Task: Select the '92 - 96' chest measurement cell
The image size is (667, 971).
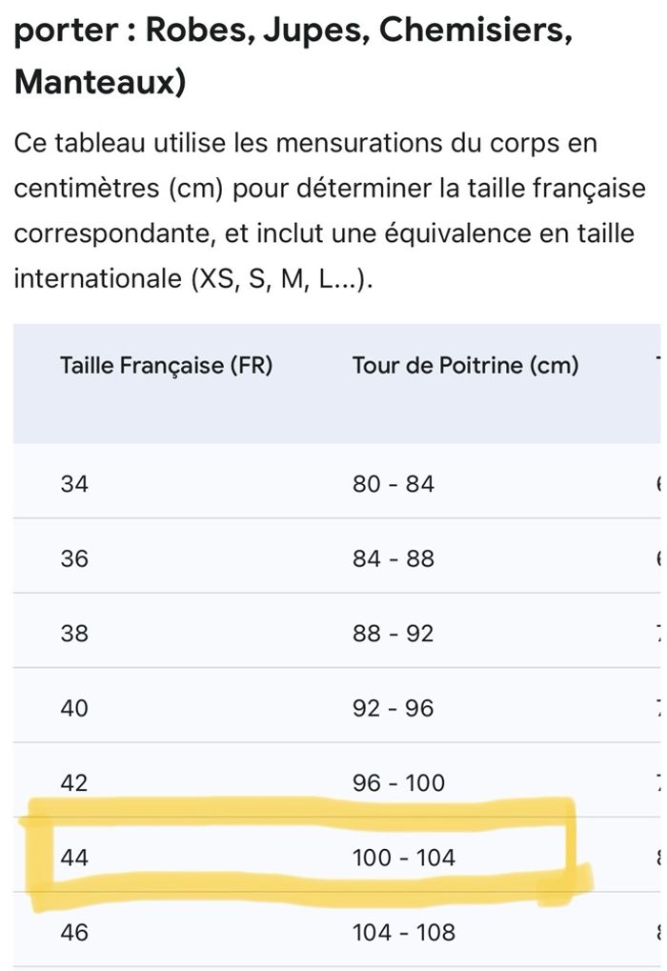Action: coord(394,708)
